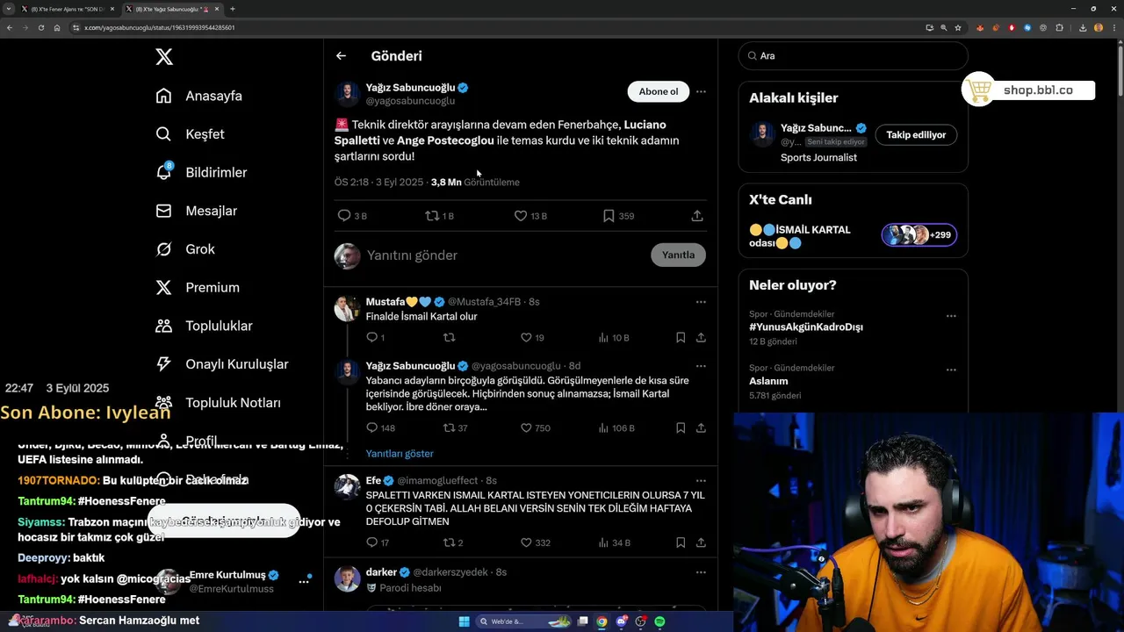Click the reply icon on the main post
This screenshot has width=1124, height=632.
pos(344,216)
